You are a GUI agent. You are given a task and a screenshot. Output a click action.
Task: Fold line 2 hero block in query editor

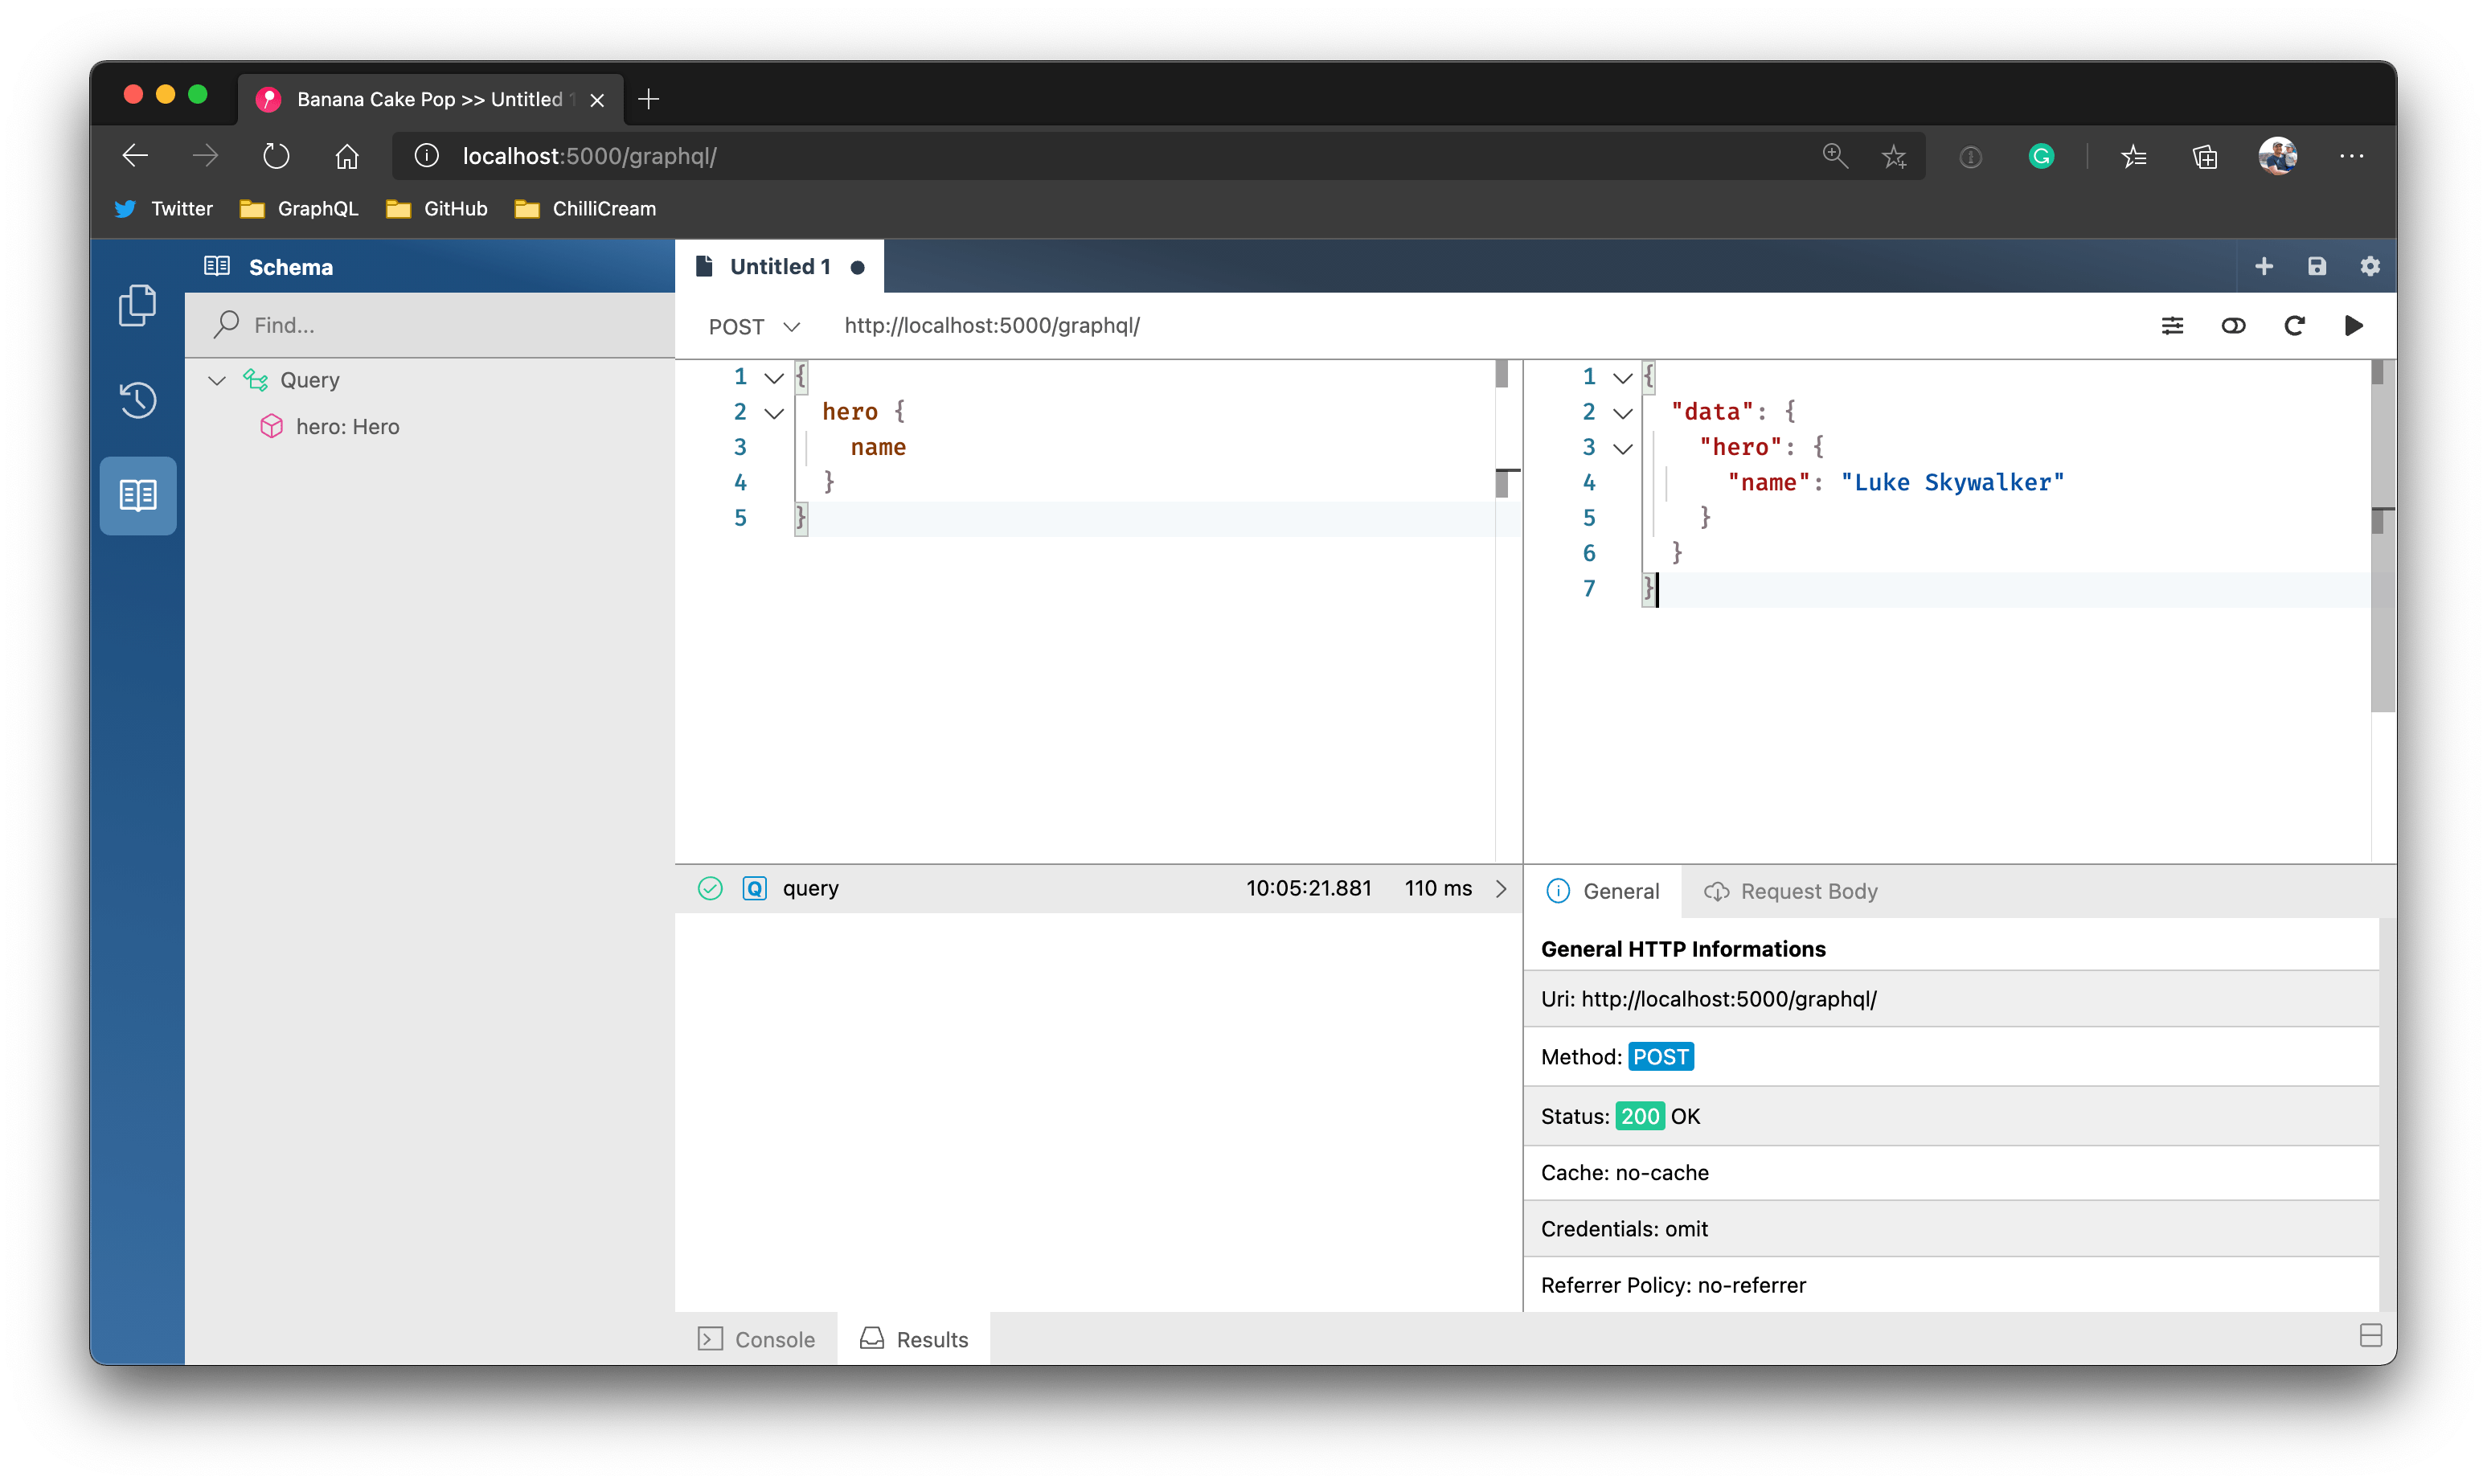click(x=774, y=413)
